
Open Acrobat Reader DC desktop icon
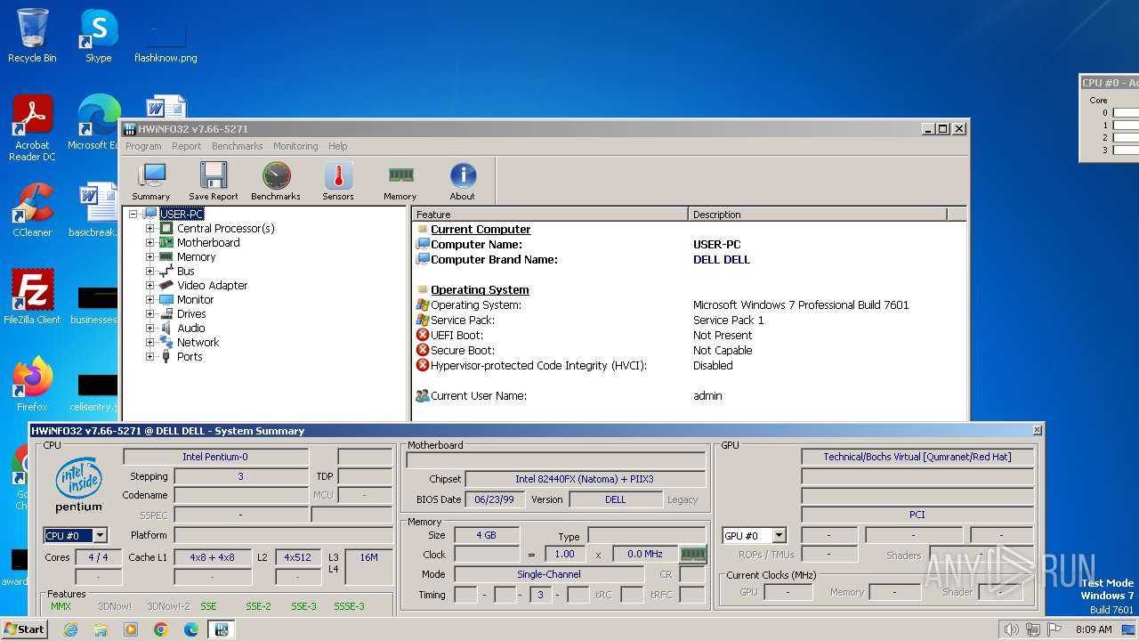pos(32,128)
